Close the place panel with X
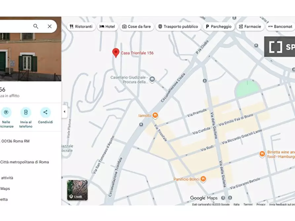This screenshot has height=221, width=295. (x=50, y=26)
